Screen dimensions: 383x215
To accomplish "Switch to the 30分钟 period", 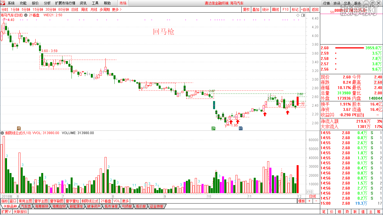I will coord(51,10).
